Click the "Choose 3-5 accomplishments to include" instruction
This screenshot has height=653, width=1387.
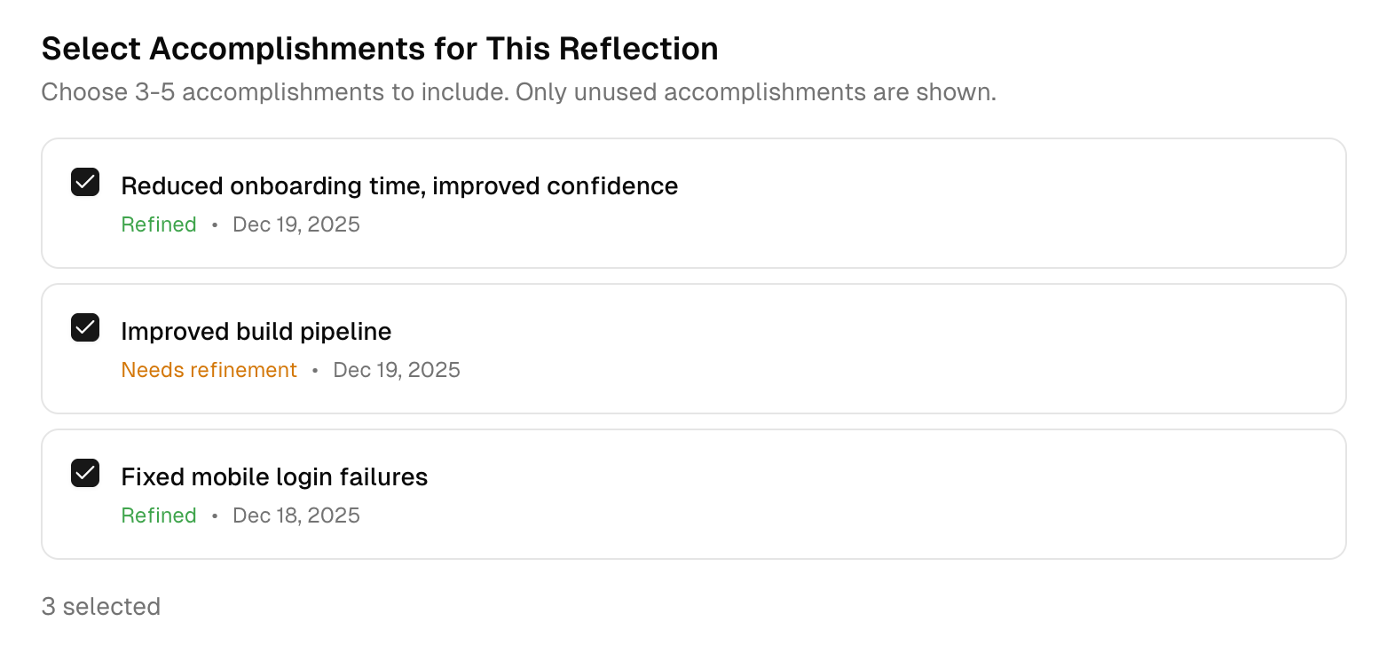(274, 92)
